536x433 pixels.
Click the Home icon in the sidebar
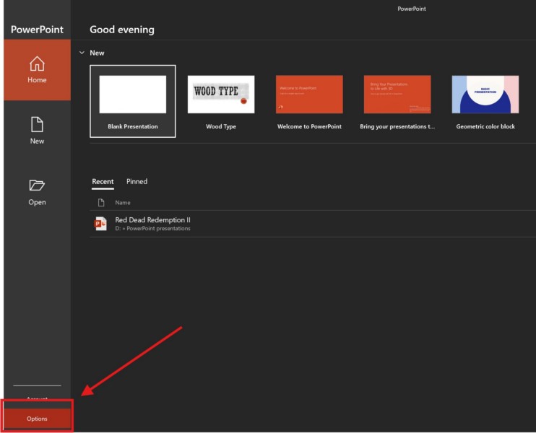pyautogui.click(x=37, y=64)
